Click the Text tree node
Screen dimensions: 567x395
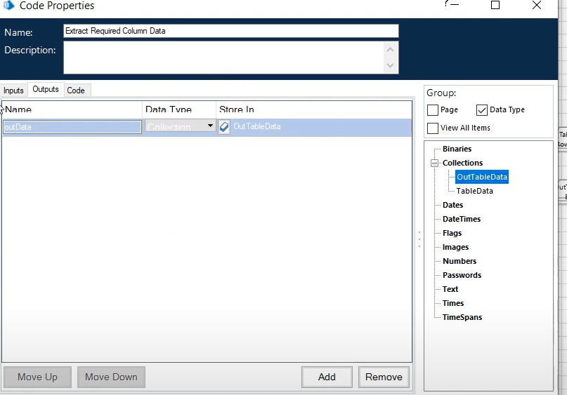coord(450,289)
